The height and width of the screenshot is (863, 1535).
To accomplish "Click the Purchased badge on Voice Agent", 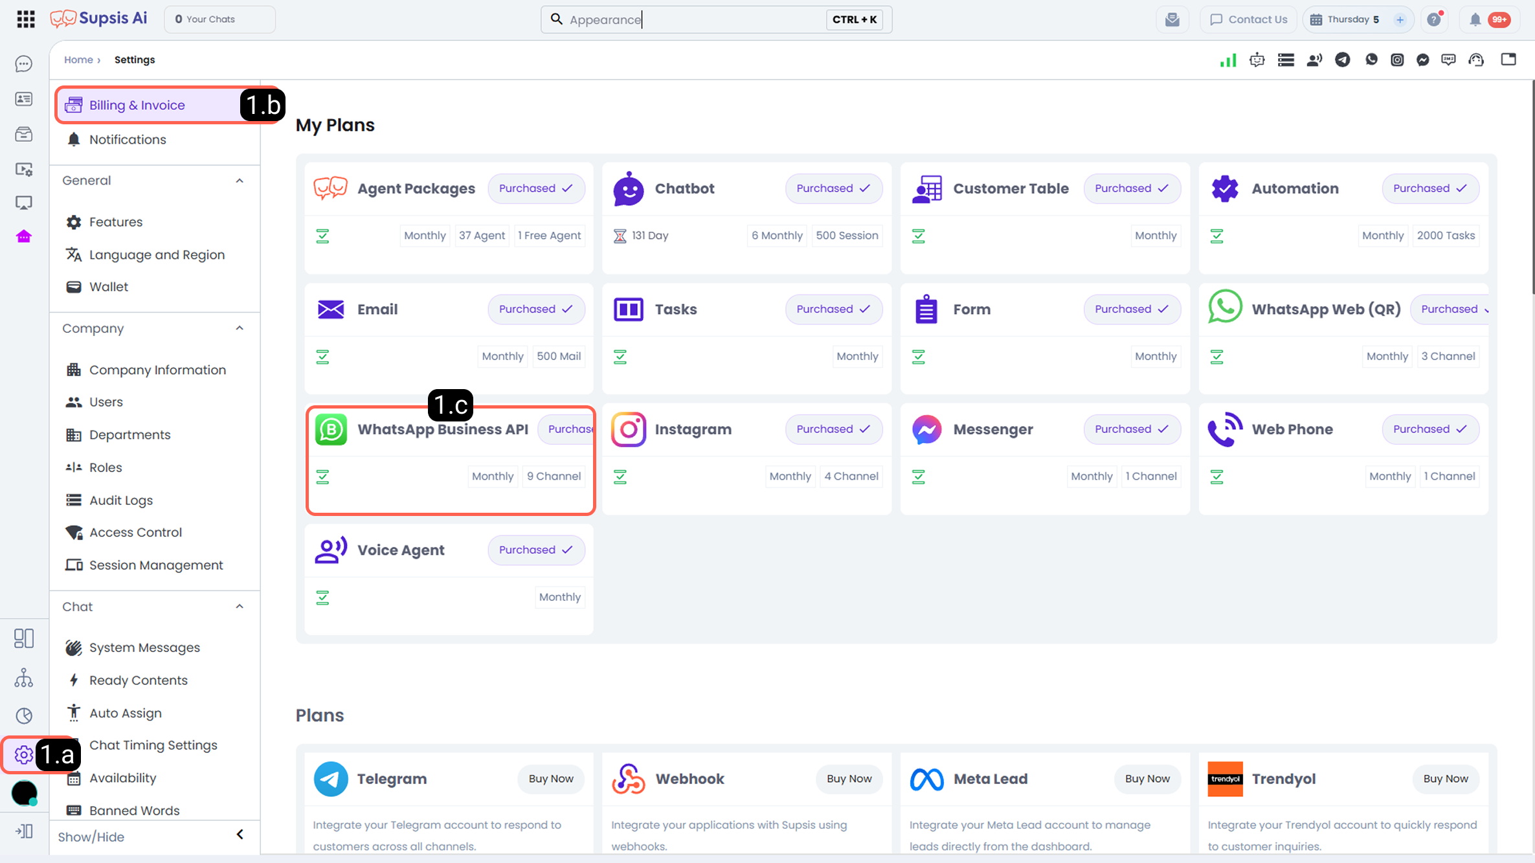I will click(536, 550).
